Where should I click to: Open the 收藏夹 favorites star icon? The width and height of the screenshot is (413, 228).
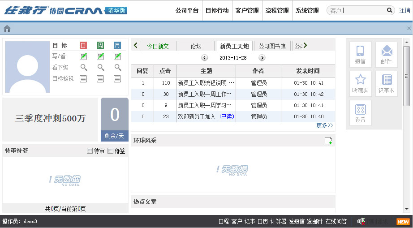[x=360, y=84]
